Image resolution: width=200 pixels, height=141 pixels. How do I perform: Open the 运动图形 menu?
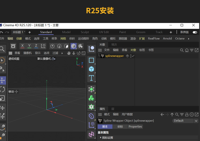83,38
